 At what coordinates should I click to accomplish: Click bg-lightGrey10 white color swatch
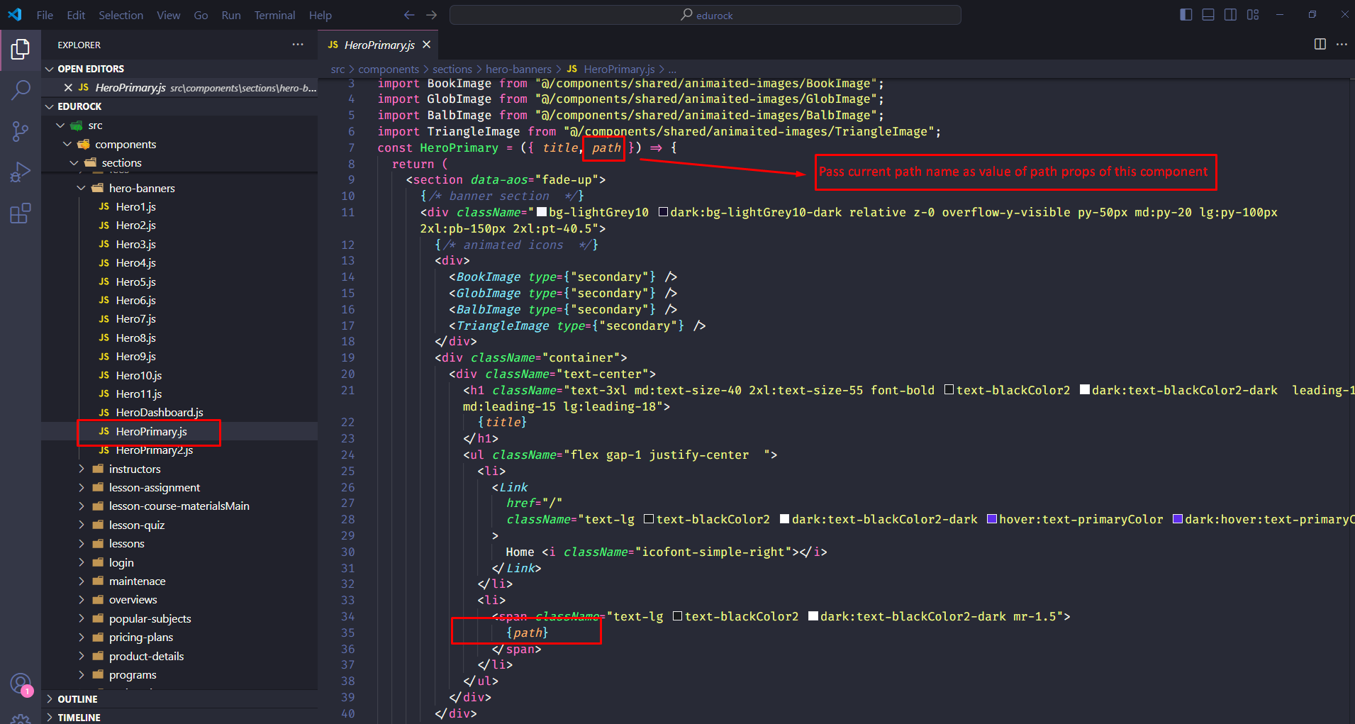click(x=542, y=212)
